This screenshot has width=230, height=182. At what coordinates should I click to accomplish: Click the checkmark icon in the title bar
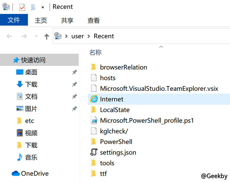[x=22, y=7]
